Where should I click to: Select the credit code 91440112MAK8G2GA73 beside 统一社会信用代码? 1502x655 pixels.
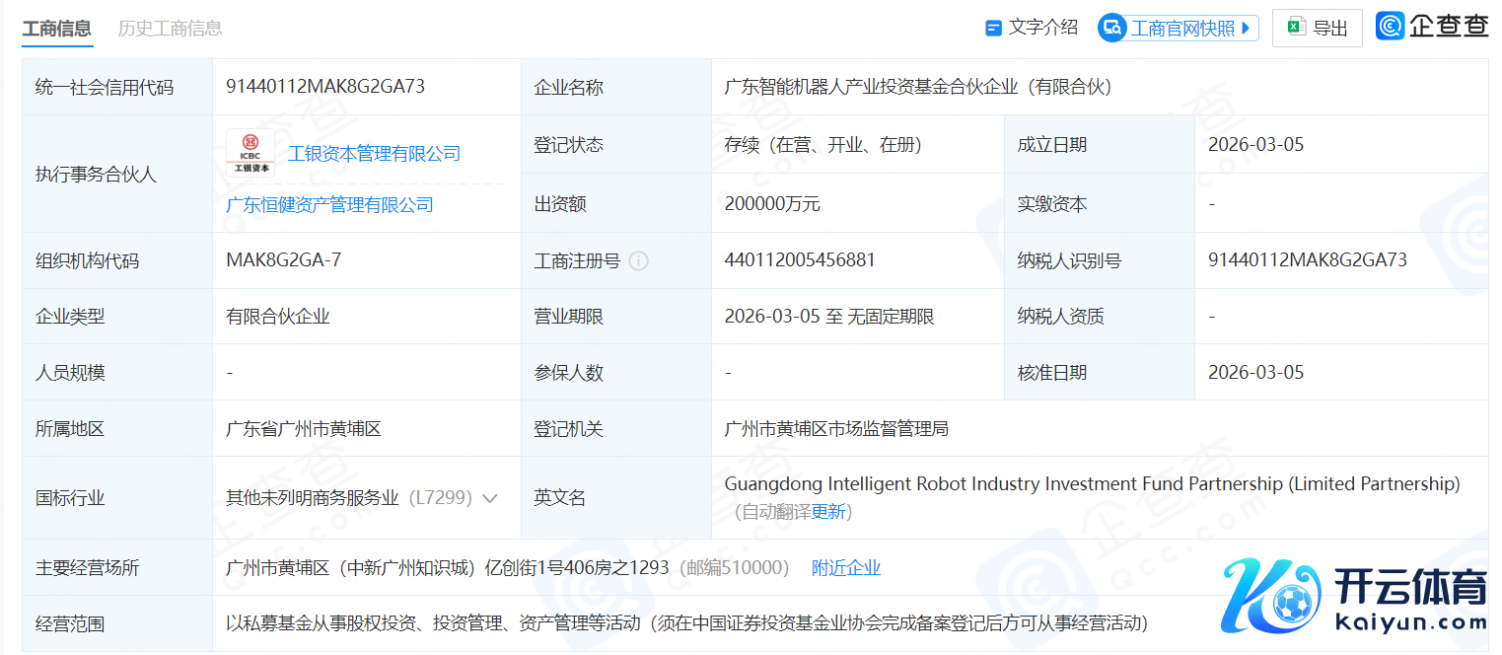click(x=325, y=87)
